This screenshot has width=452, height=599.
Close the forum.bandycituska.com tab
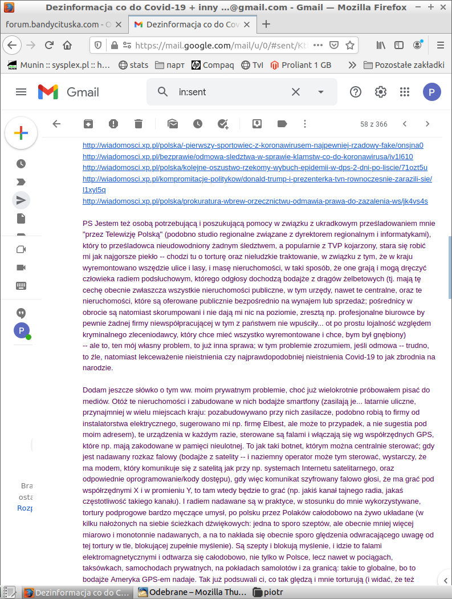tap(119, 25)
